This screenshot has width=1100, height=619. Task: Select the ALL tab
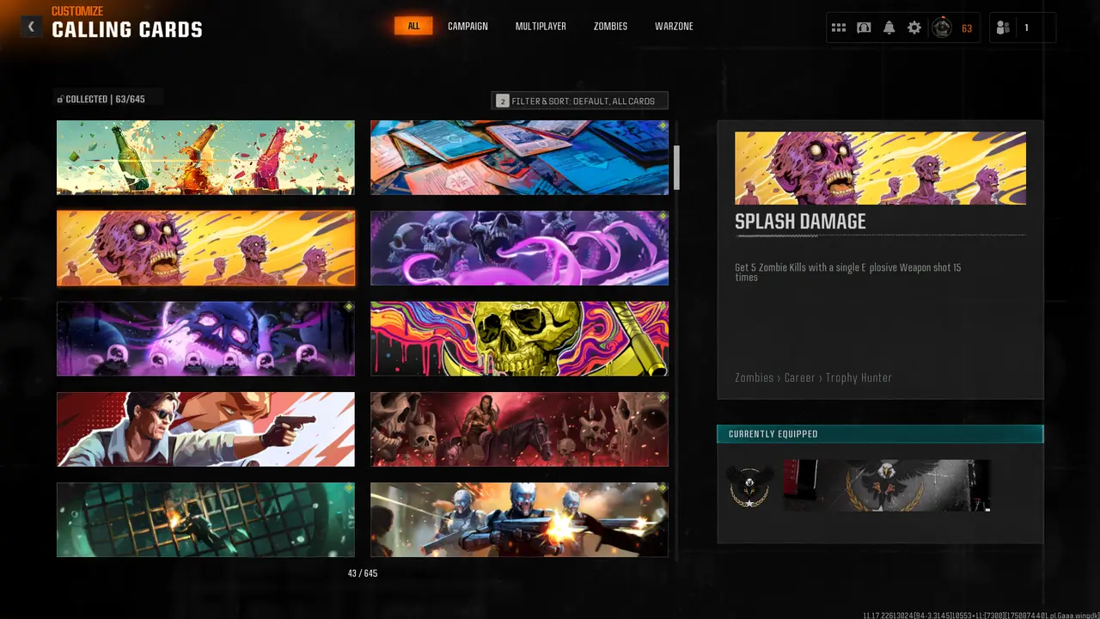tap(413, 27)
